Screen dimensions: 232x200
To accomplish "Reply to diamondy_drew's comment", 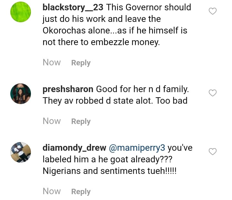I will pos(81,192).
